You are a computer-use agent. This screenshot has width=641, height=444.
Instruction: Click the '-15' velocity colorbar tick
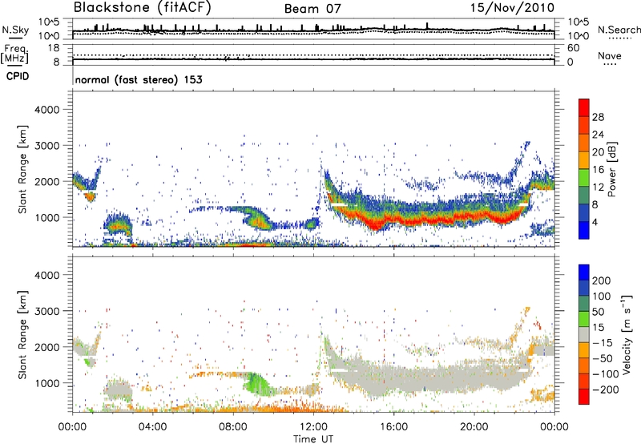tap(603, 343)
